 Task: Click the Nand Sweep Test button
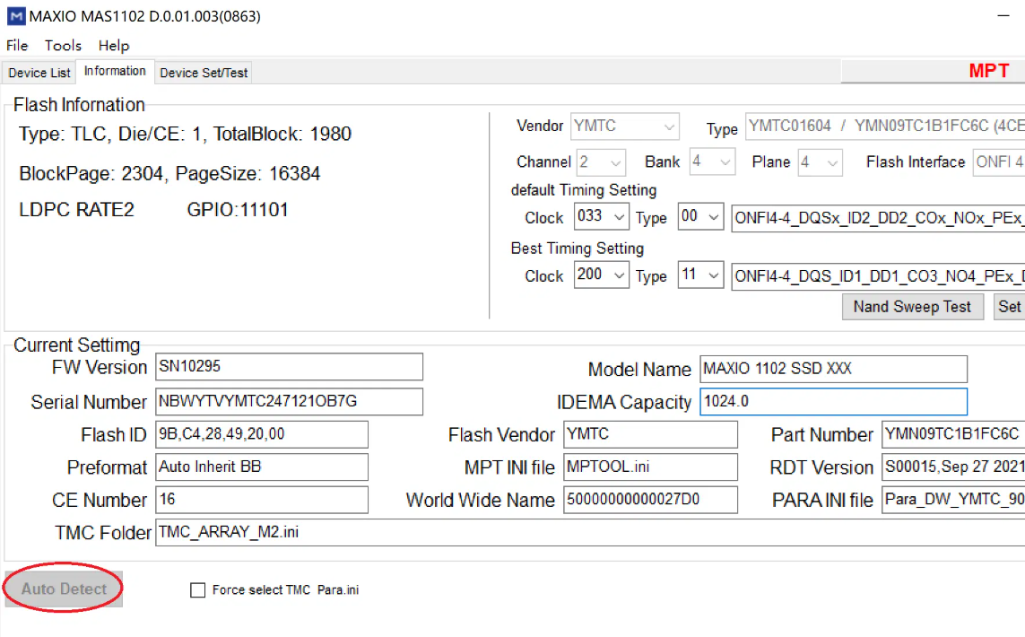912,307
